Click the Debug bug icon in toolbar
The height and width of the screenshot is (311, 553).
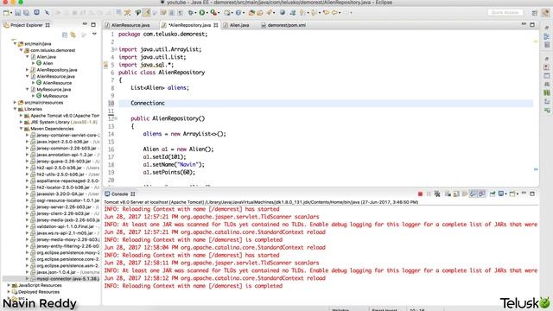pos(191,13)
